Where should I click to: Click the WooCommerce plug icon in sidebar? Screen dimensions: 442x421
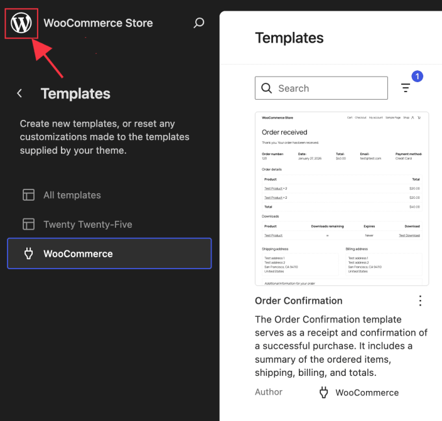pyautogui.click(x=28, y=253)
